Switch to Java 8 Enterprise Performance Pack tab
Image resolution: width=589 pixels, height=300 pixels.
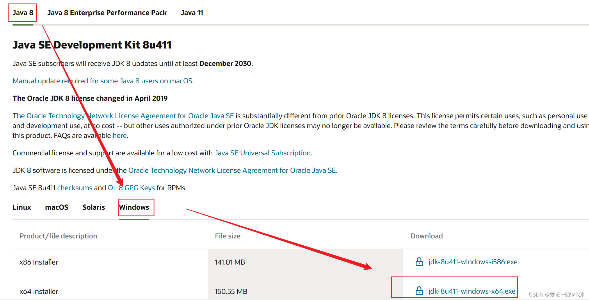point(107,13)
